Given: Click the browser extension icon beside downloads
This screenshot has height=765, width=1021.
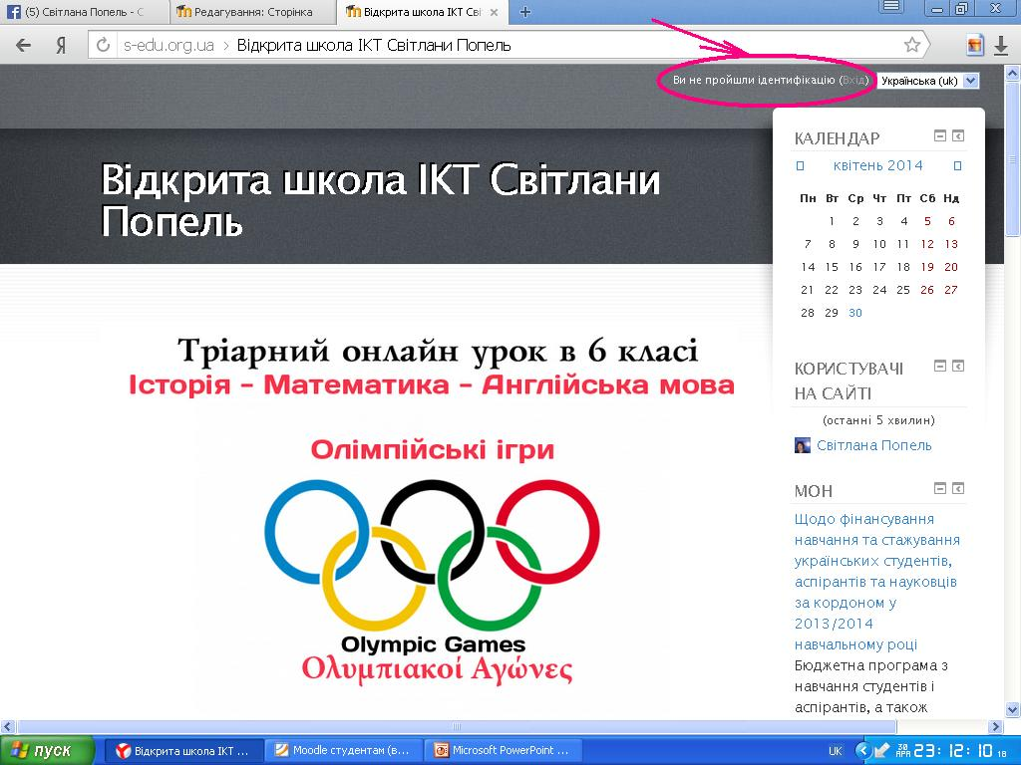Looking at the screenshot, I should 974,45.
